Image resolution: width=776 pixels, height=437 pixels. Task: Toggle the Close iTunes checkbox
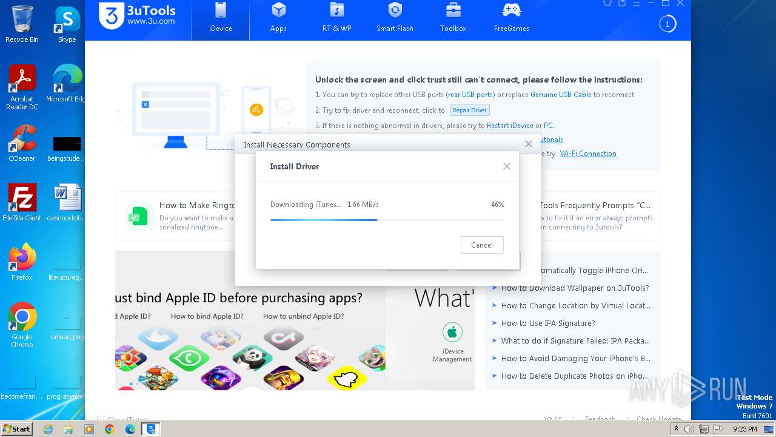[x=101, y=419]
